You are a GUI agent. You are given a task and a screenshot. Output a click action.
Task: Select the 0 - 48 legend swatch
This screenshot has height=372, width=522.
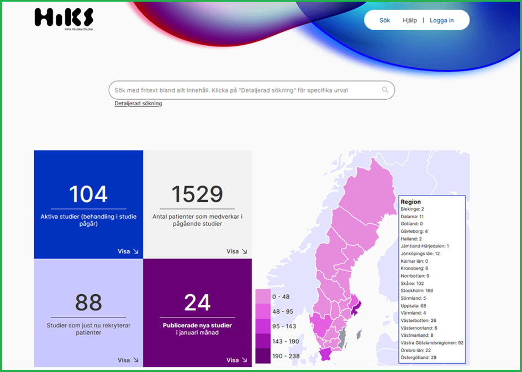263,296
